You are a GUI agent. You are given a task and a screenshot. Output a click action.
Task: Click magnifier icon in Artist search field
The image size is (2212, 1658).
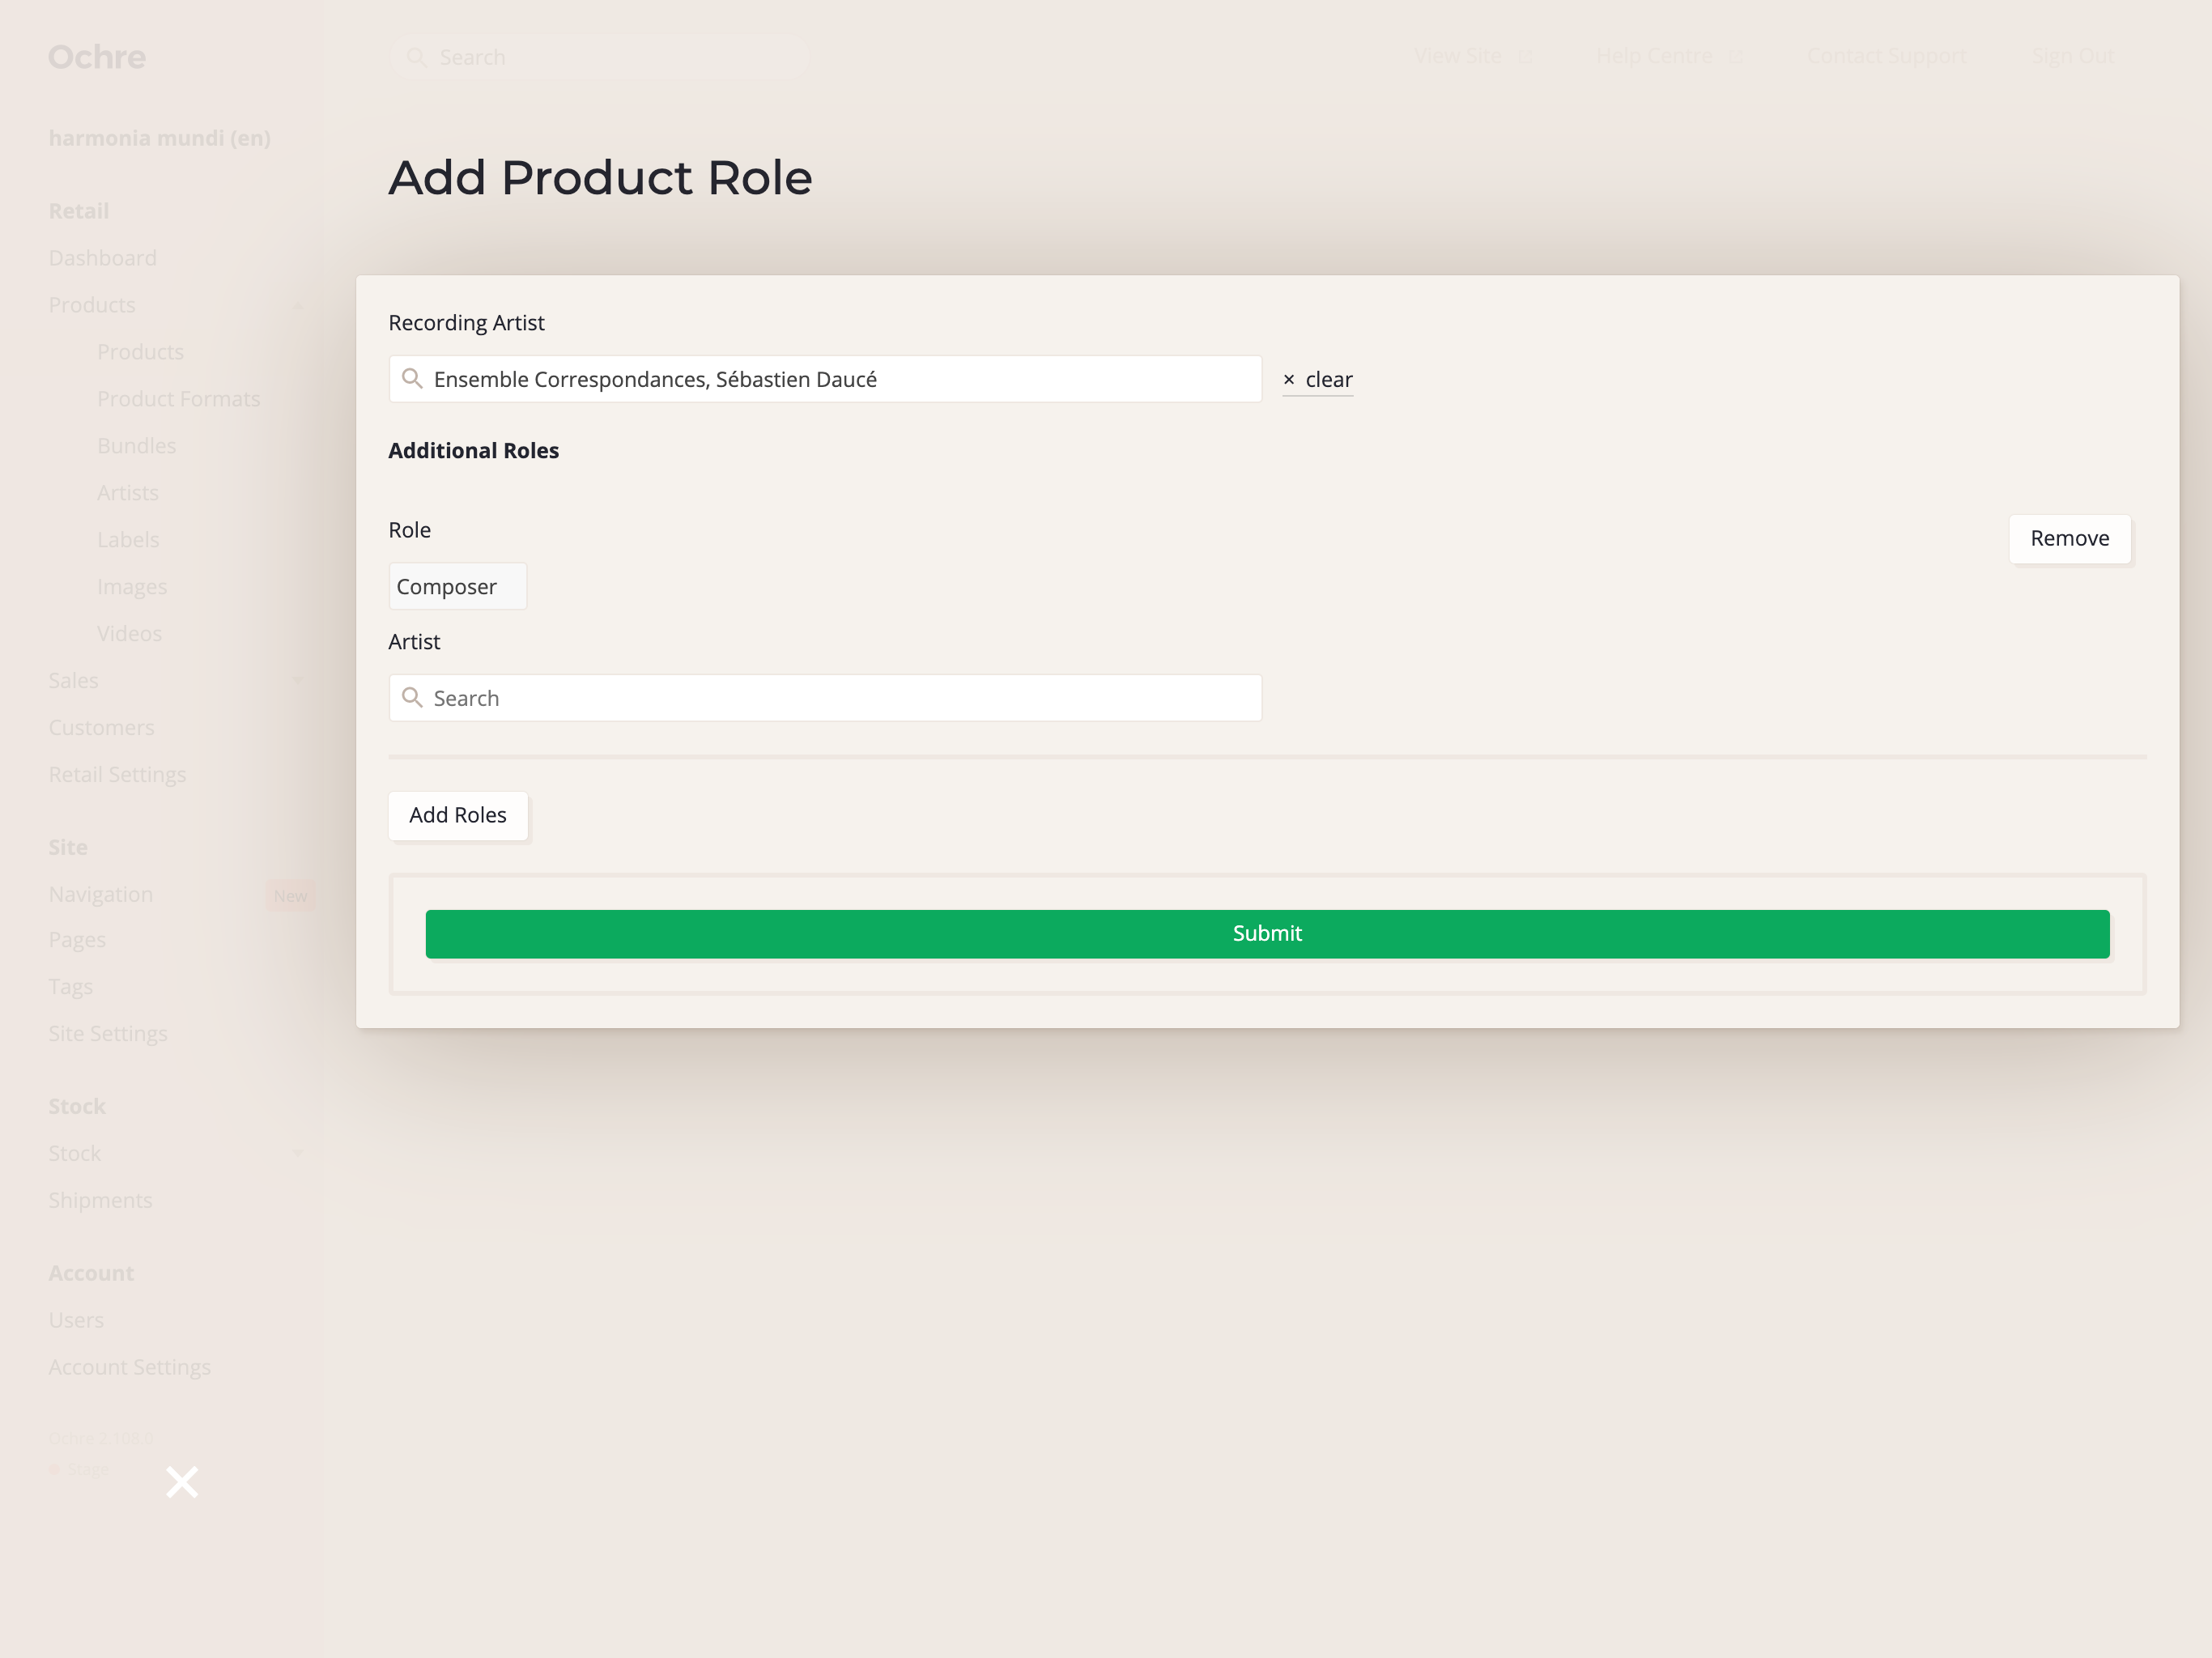click(411, 698)
